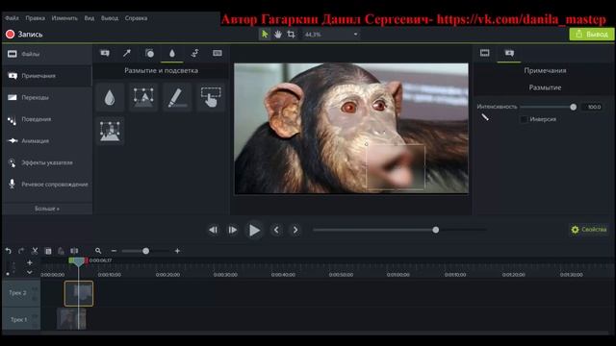Open the Вывод menu in menu bar

pos(110,18)
